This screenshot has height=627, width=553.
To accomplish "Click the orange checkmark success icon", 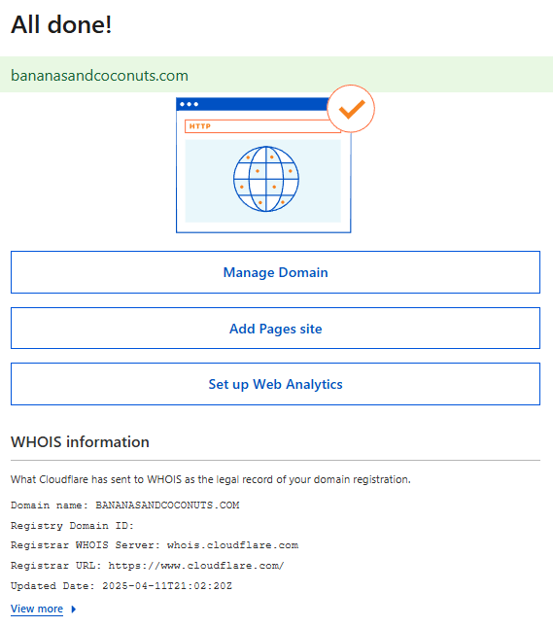I will (351, 108).
